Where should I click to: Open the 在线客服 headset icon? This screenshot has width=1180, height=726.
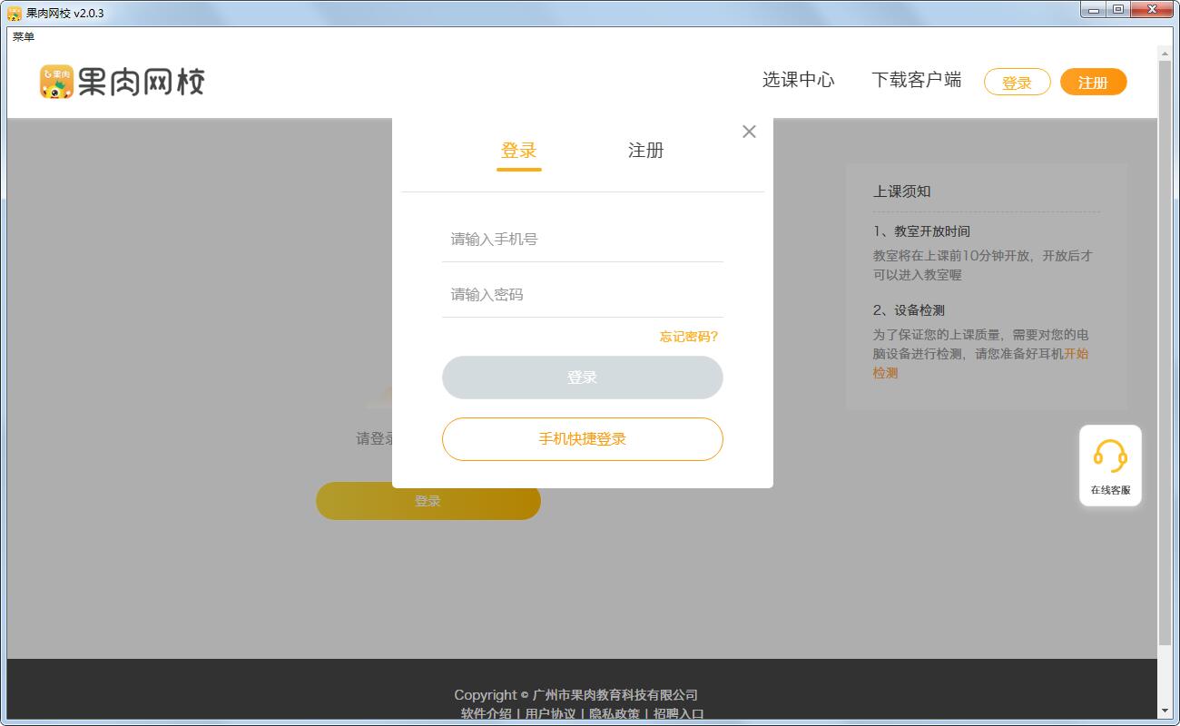pyautogui.click(x=1110, y=458)
